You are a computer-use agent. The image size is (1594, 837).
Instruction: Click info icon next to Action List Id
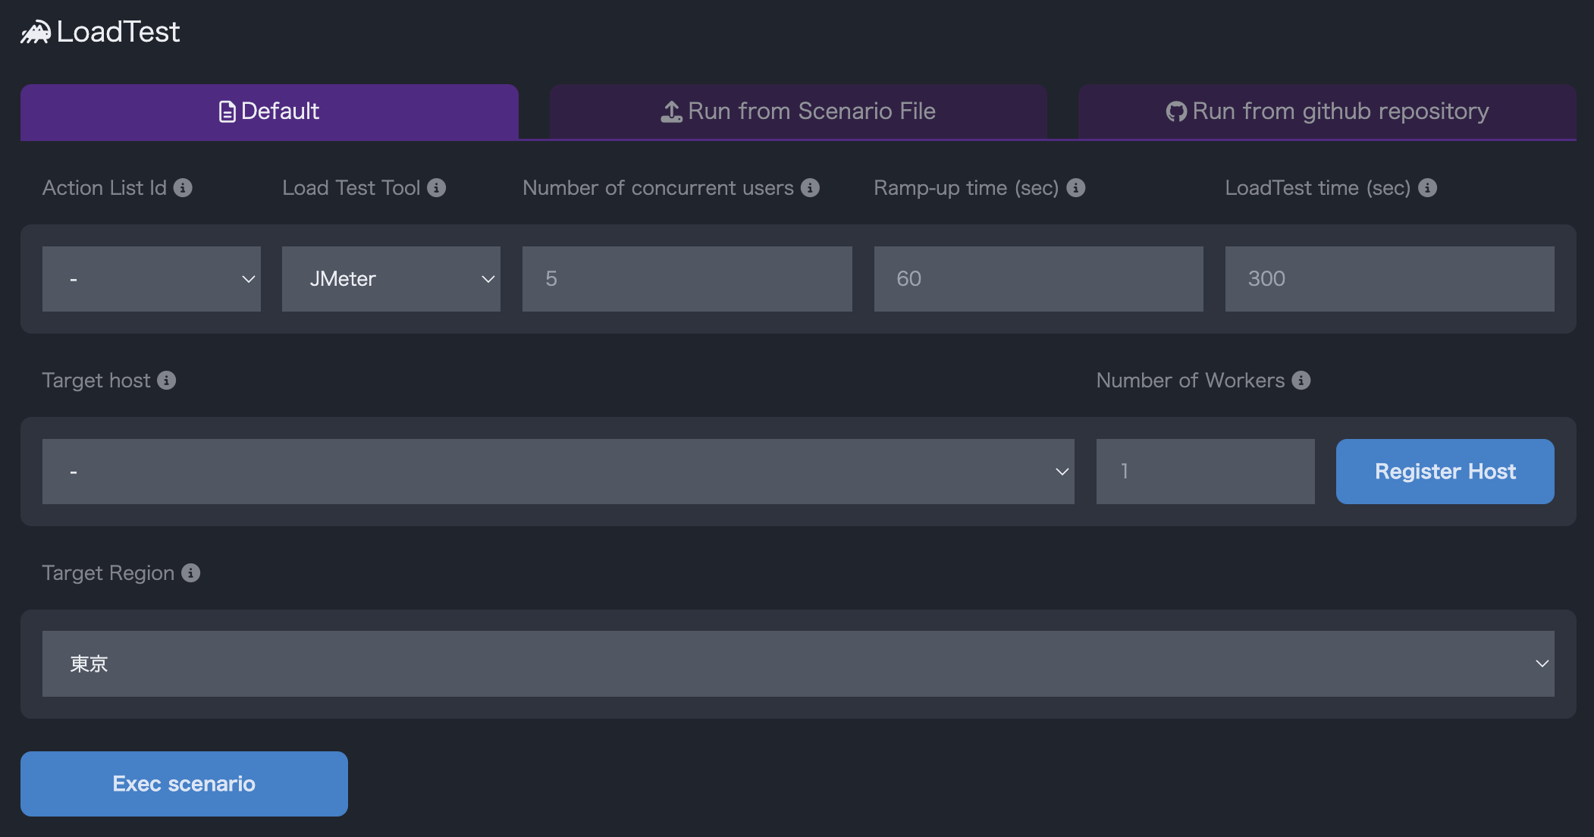(183, 188)
